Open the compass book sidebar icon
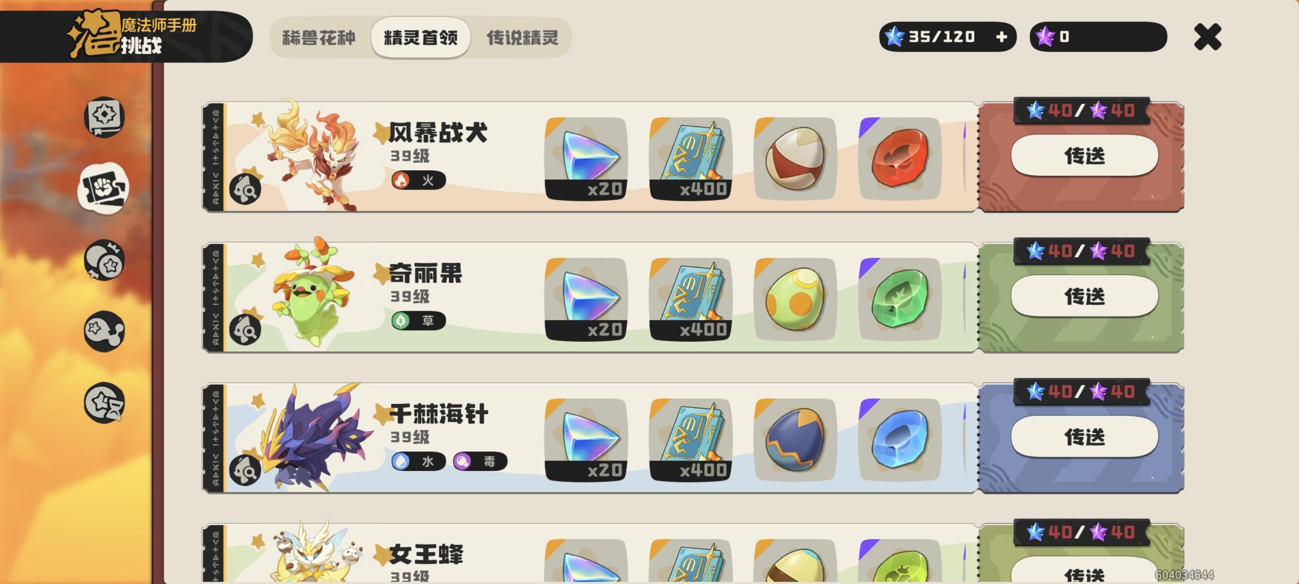The image size is (1299, 584). [104, 117]
